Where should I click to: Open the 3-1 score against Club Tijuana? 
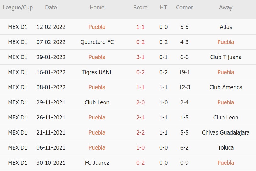point(140,57)
